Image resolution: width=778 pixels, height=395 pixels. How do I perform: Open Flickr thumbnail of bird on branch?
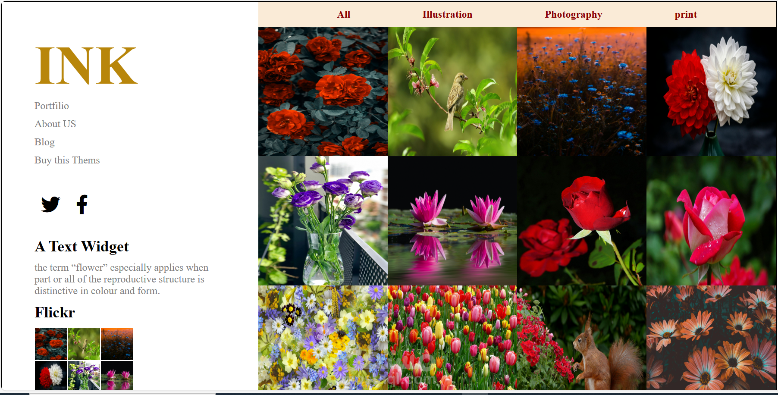click(84, 344)
